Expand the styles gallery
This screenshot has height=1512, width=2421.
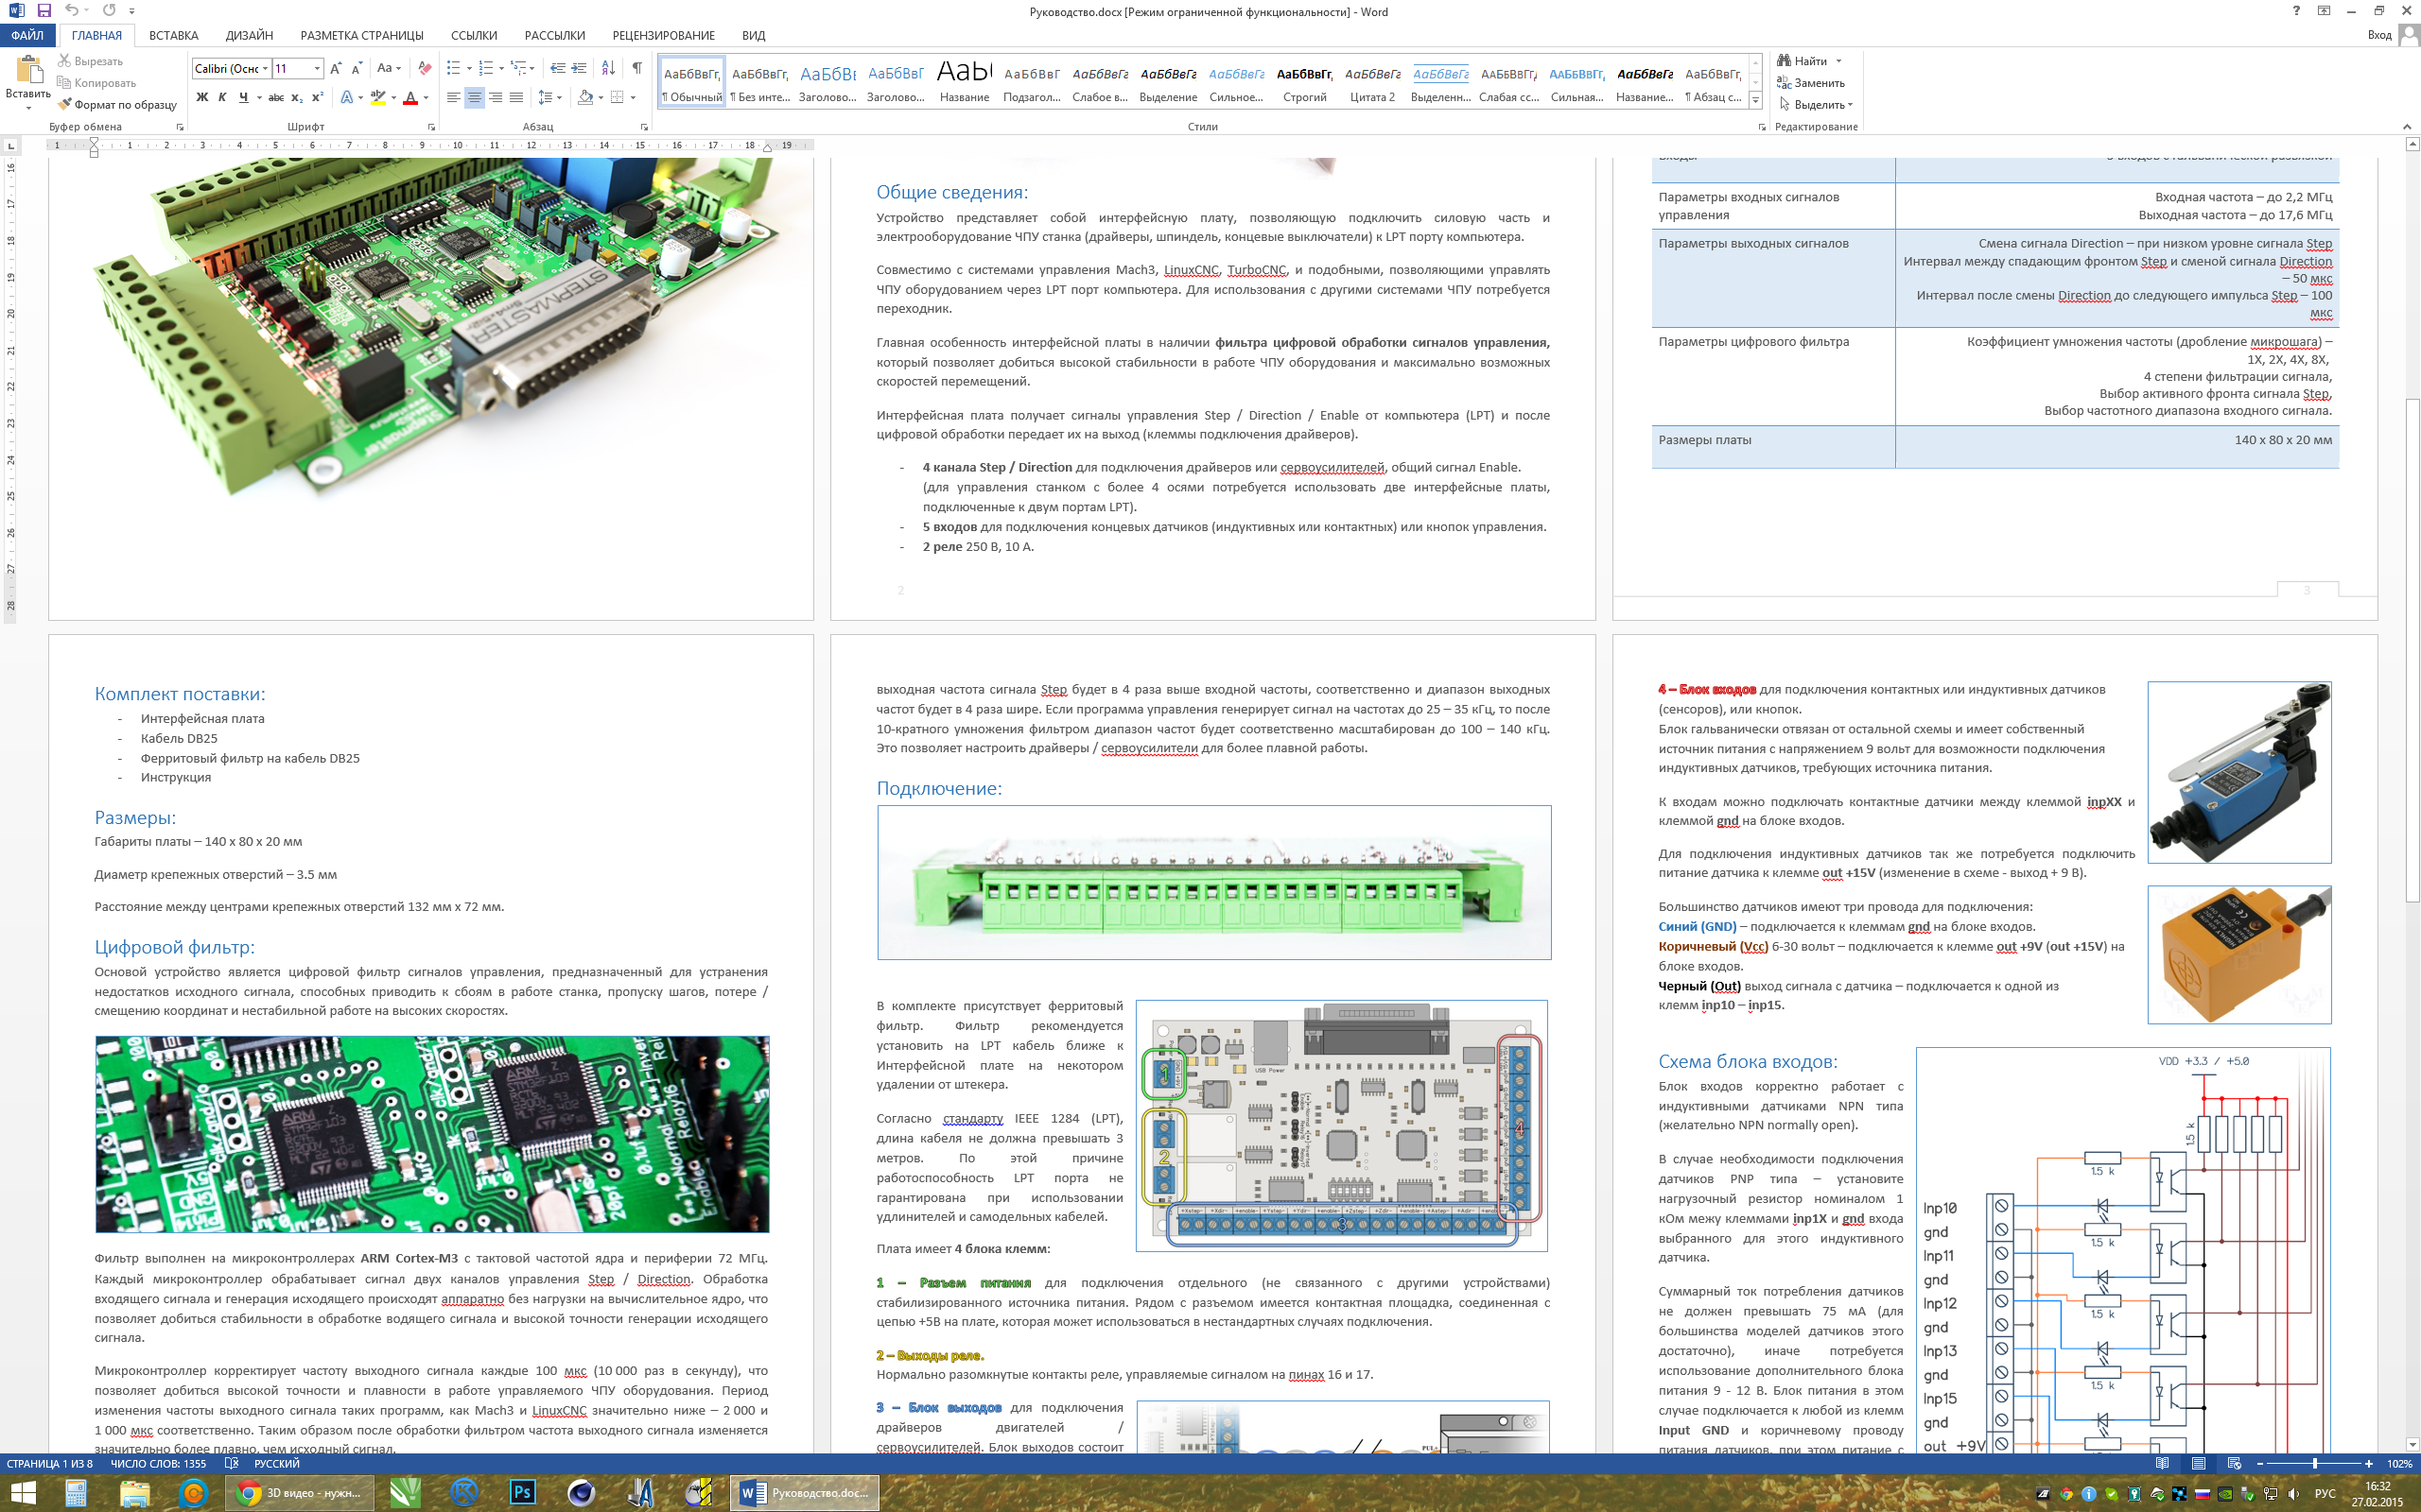pyautogui.click(x=1754, y=99)
